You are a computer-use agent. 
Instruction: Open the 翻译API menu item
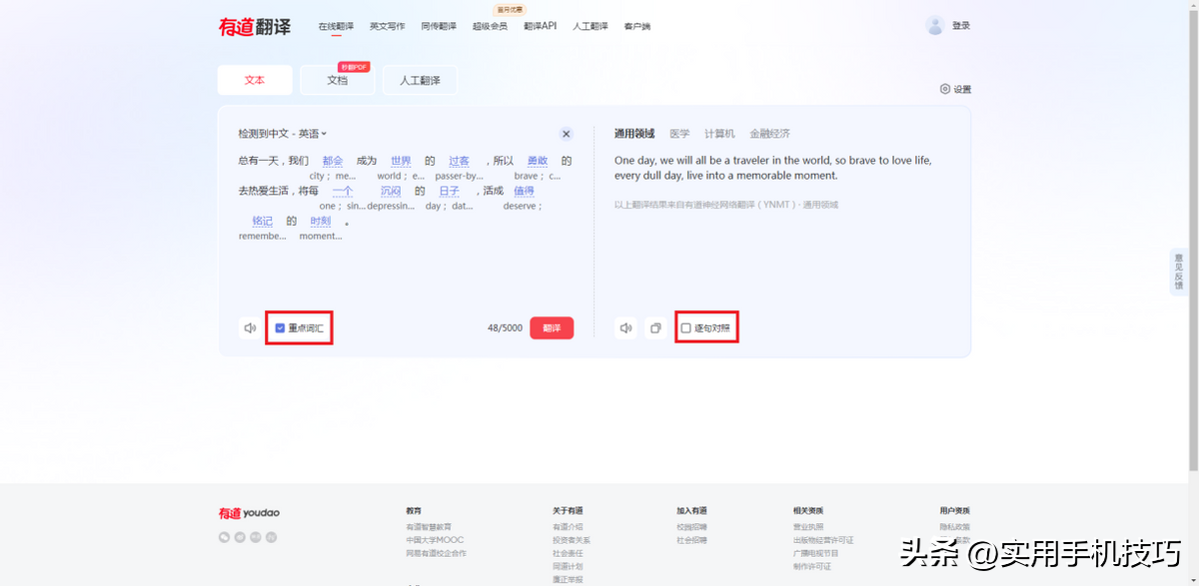coord(541,25)
